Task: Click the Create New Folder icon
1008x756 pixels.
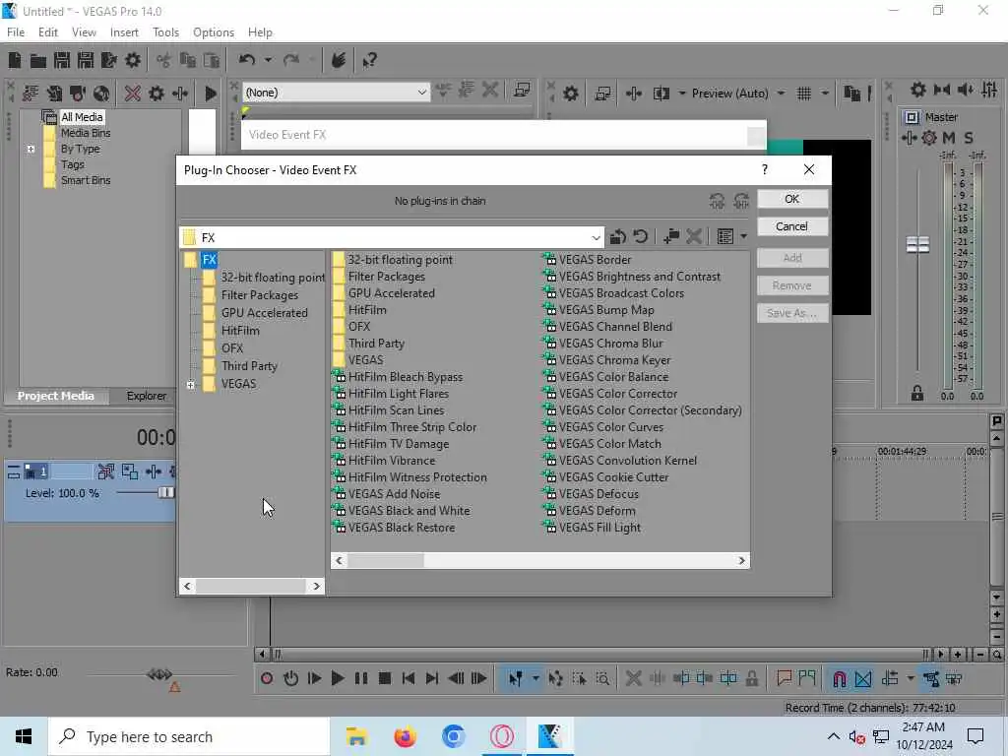Action: coord(671,237)
